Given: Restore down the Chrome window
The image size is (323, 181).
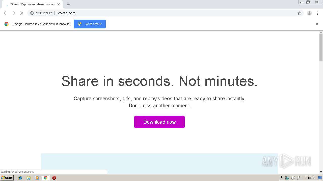Looking at the screenshot, I should 308,2.
